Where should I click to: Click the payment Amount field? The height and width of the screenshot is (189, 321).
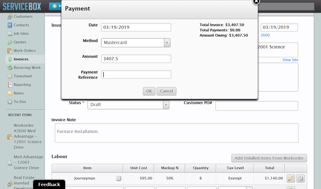tap(136, 59)
